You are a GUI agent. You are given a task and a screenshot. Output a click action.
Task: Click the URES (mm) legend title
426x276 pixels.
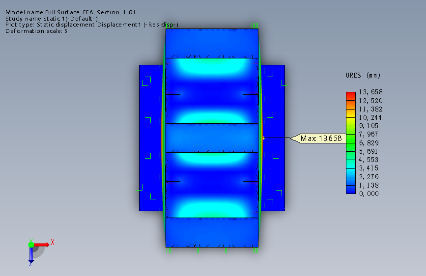[x=363, y=75]
